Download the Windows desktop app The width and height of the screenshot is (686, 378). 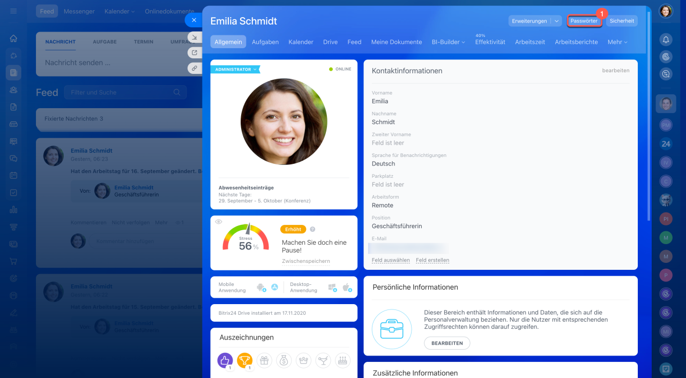coord(332,288)
